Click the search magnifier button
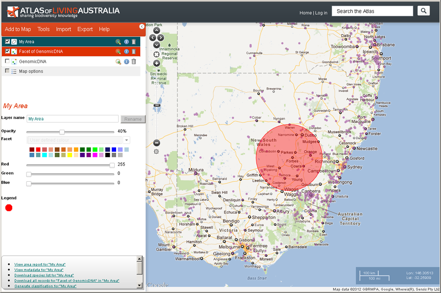Screen dimensions: 441x293 tap(423, 11)
